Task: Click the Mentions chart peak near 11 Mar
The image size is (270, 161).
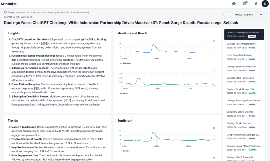Action: tap(153, 45)
